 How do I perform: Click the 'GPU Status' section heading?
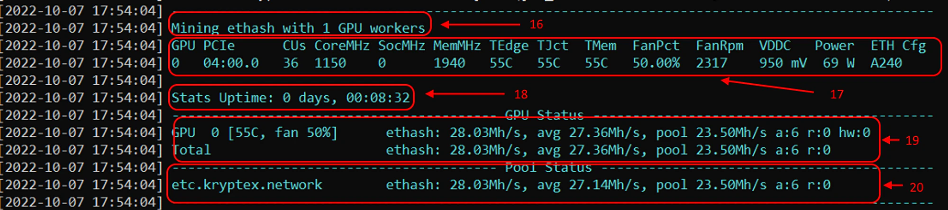coord(544,115)
